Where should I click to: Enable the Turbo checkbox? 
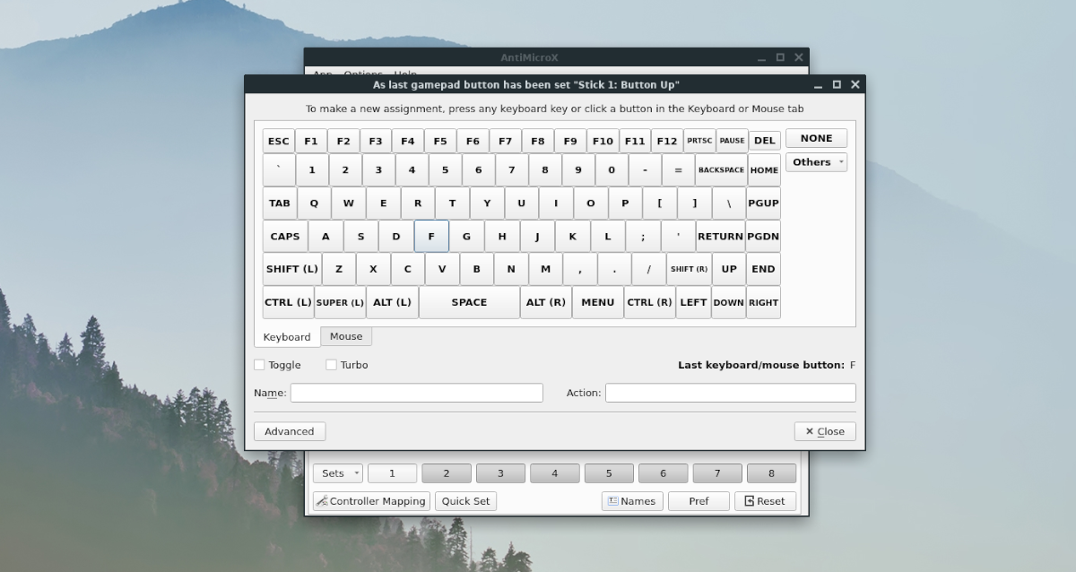[x=331, y=365]
